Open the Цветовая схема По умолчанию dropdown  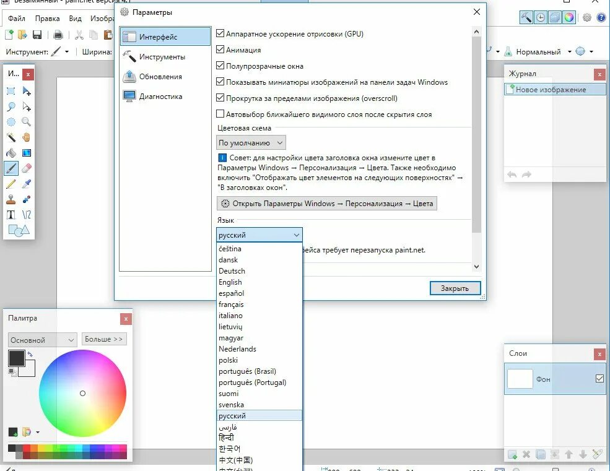click(251, 143)
